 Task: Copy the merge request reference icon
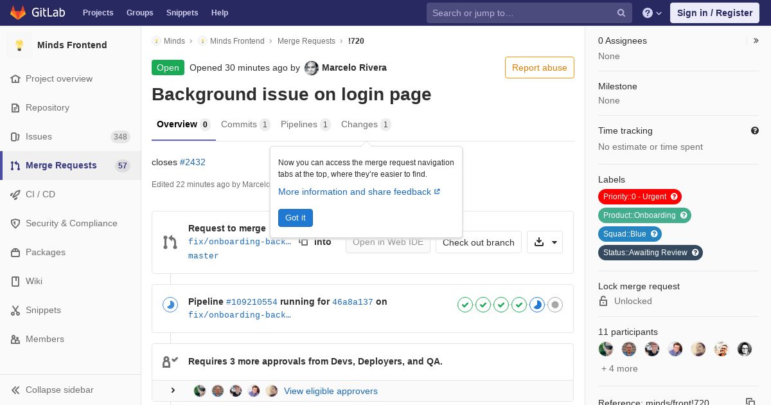tap(750, 402)
